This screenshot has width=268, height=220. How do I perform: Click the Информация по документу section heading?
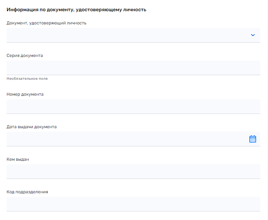point(77,10)
